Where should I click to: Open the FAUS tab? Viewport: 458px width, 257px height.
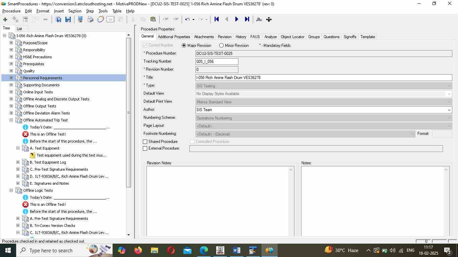(255, 37)
